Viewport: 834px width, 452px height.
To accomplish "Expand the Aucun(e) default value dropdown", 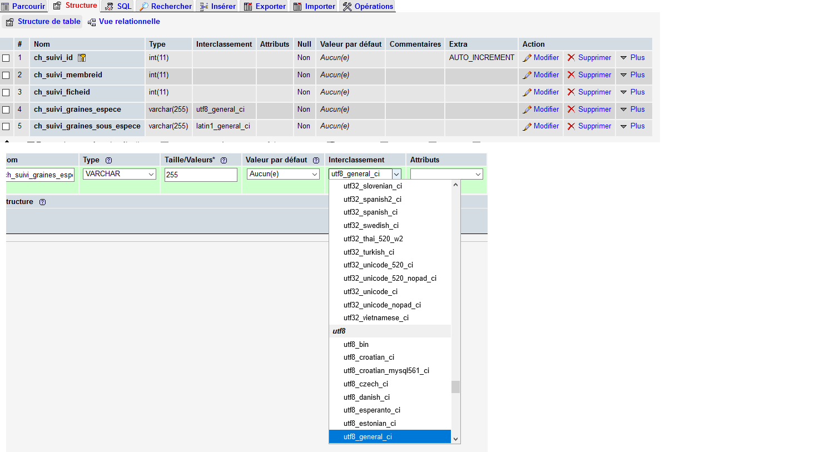I will coord(283,174).
